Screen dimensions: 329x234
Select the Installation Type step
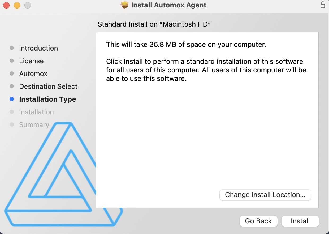47,99
